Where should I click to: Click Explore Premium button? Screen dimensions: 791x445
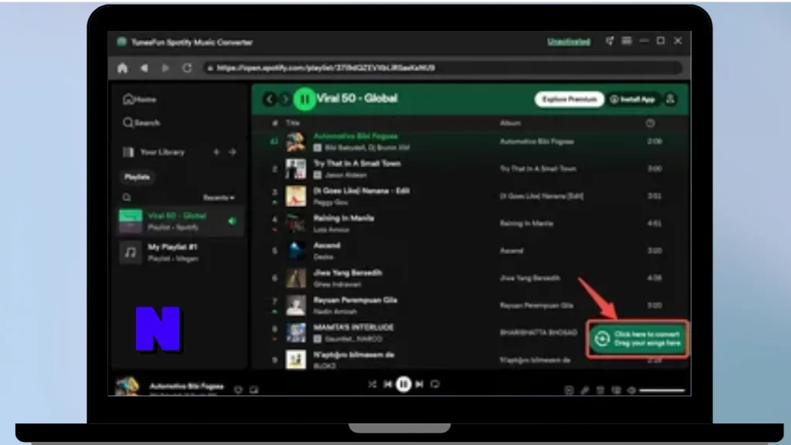coord(569,100)
